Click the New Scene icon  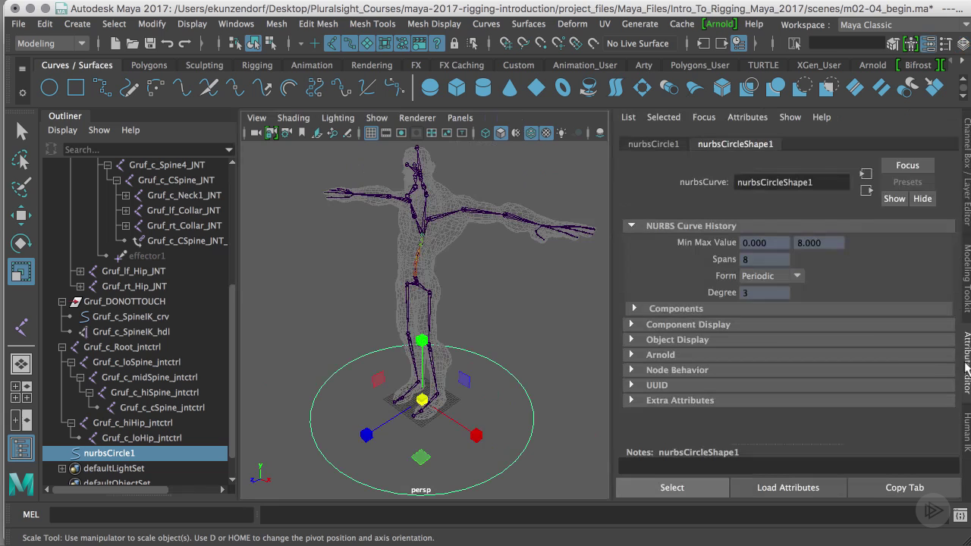click(x=114, y=43)
